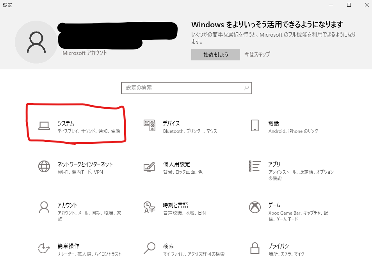Click the Android、iPhone のリンク description
Viewport: 372px width, 270px height.
pyautogui.click(x=293, y=131)
